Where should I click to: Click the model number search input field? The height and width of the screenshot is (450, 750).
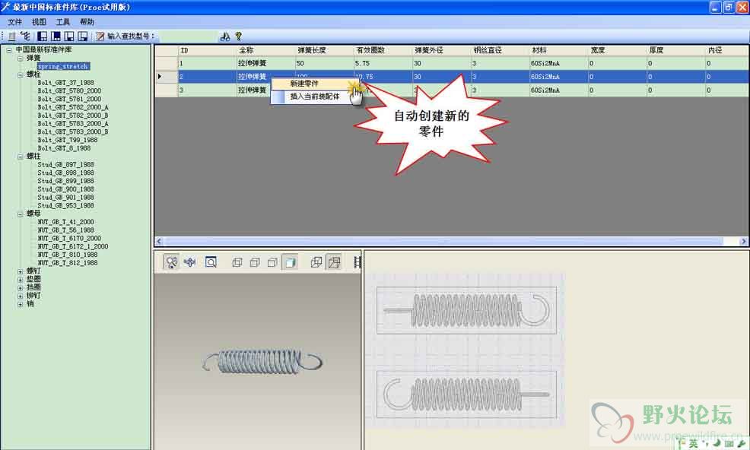click(x=187, y=36)
